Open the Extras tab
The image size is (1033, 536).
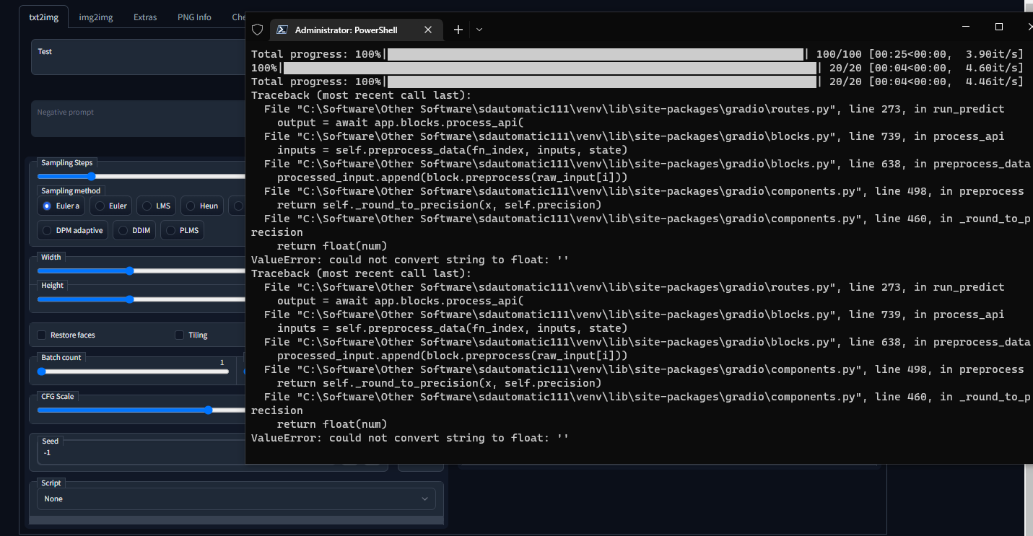(144, 17)
